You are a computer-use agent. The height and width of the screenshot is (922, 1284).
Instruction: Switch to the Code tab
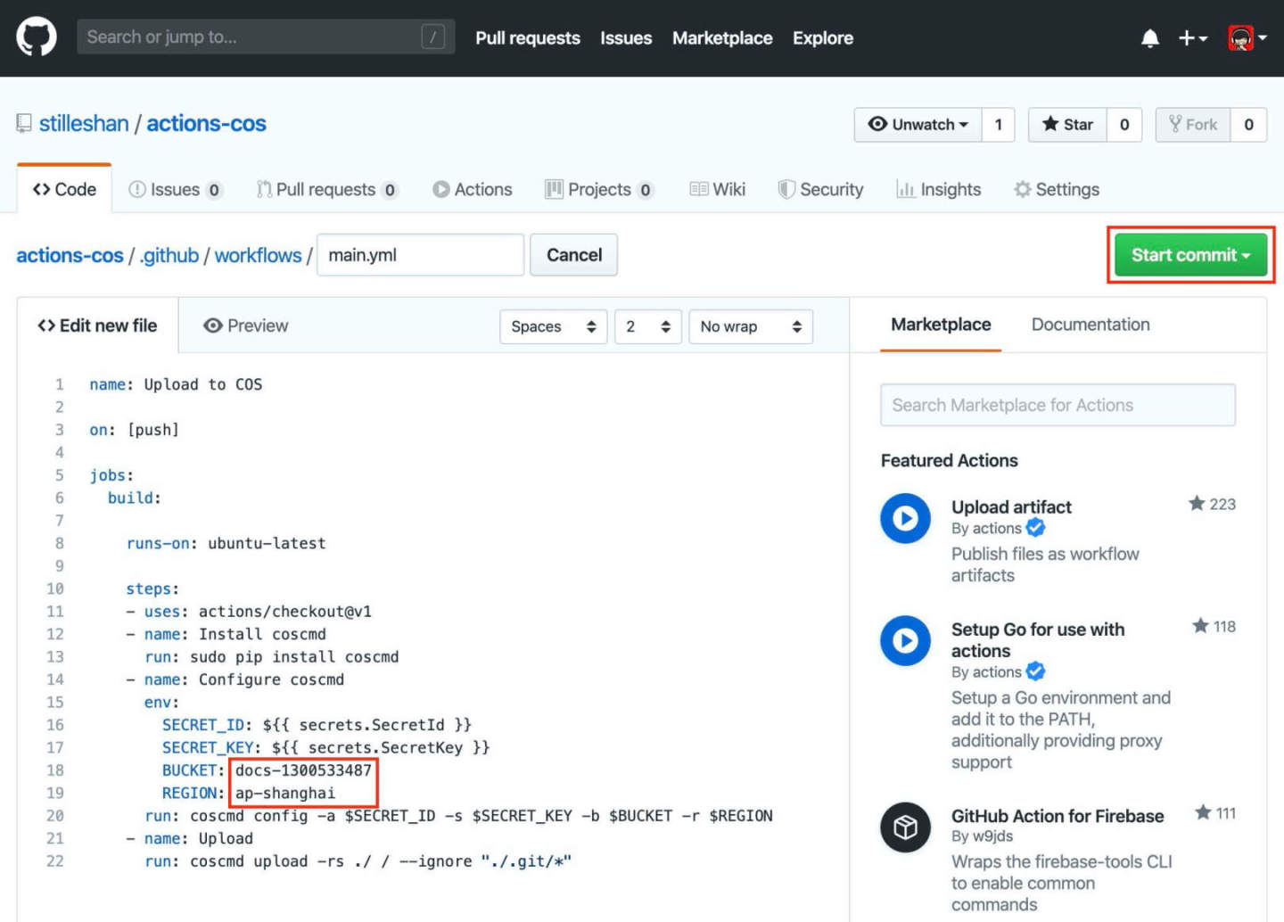[x=64, y=189]
